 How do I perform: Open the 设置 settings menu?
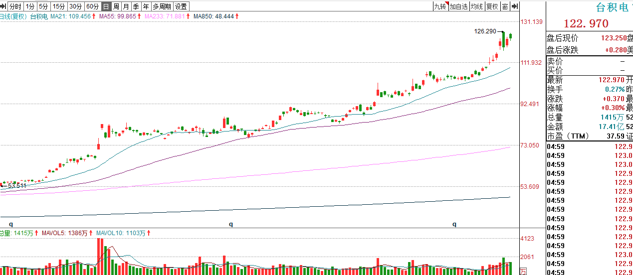[x=181, y=6]
